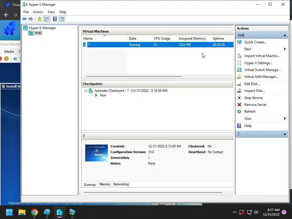Screen dimensions: 292x219
Task: Show hidden system tray icons chevron
Action: [235, 212]
